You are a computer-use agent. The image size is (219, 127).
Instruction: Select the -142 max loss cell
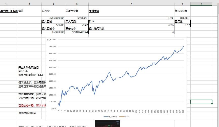77,25
